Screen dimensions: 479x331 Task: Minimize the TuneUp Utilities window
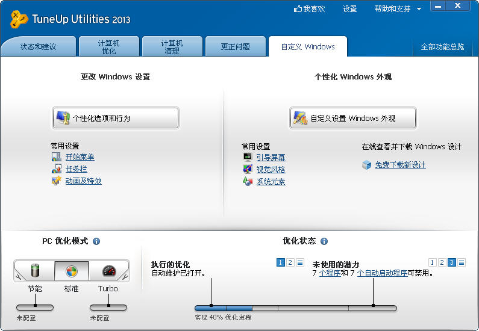click(x=438, y=6)
